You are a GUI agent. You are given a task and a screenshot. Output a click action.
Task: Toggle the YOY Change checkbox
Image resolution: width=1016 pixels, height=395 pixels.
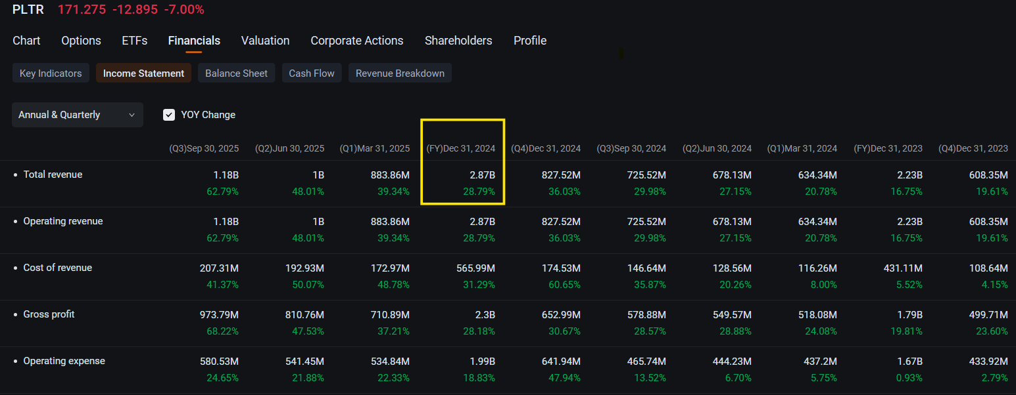pos(169,115)
